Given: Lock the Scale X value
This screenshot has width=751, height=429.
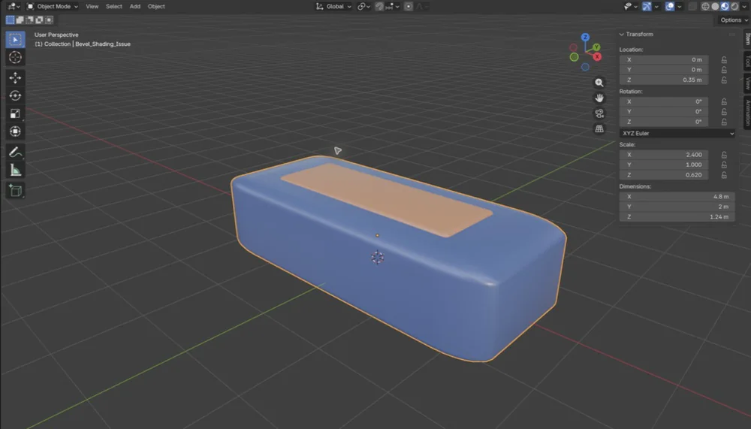Looking at the screenshot, I should coord(724,155).
